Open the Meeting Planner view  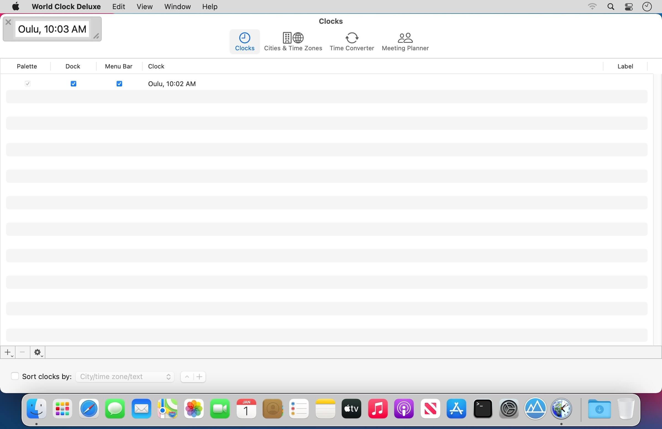point(405,42)
